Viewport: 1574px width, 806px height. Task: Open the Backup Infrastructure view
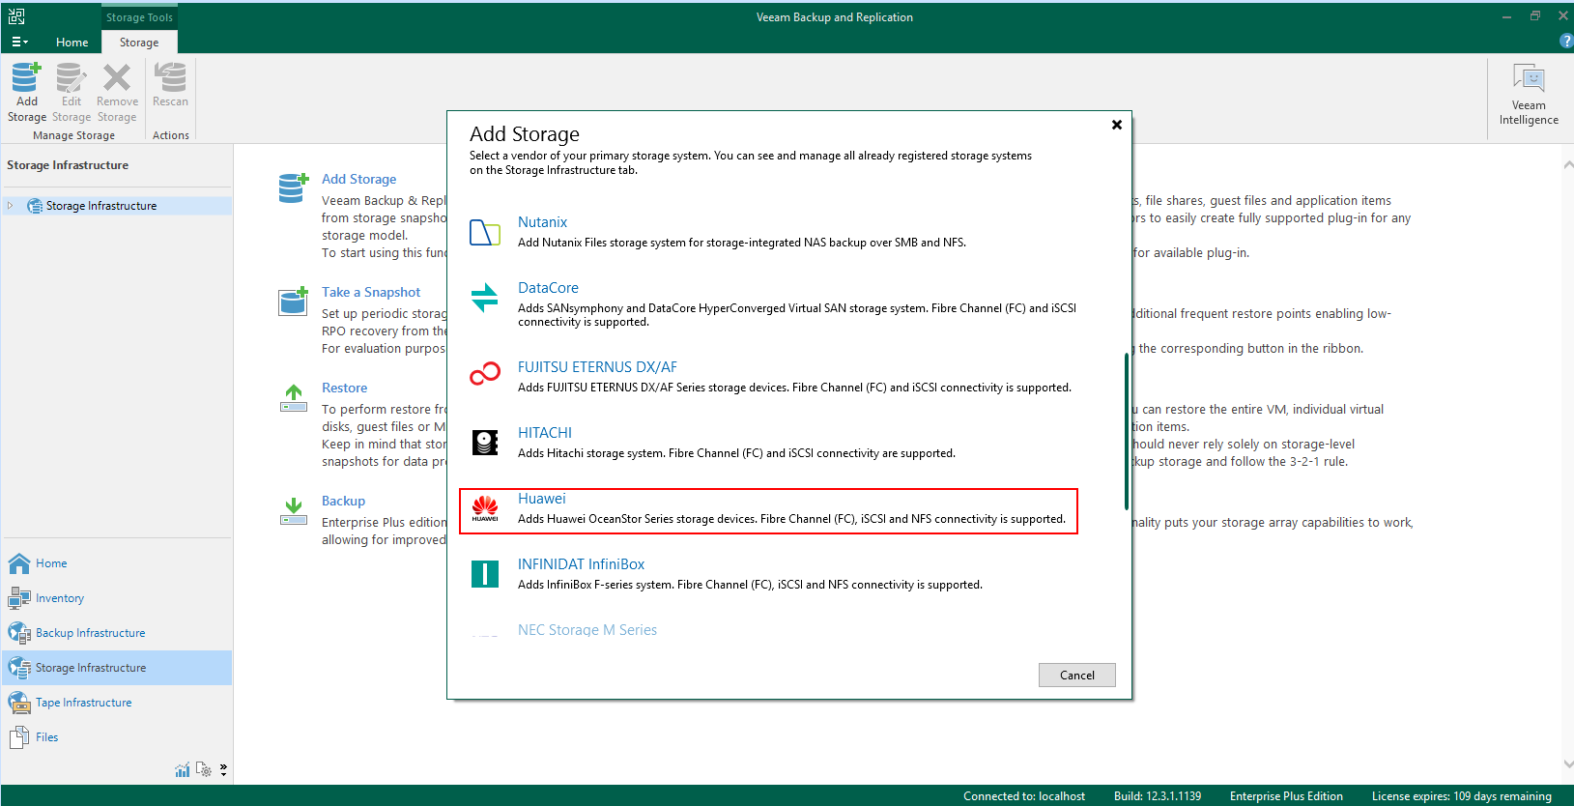(x=91, y=633)
